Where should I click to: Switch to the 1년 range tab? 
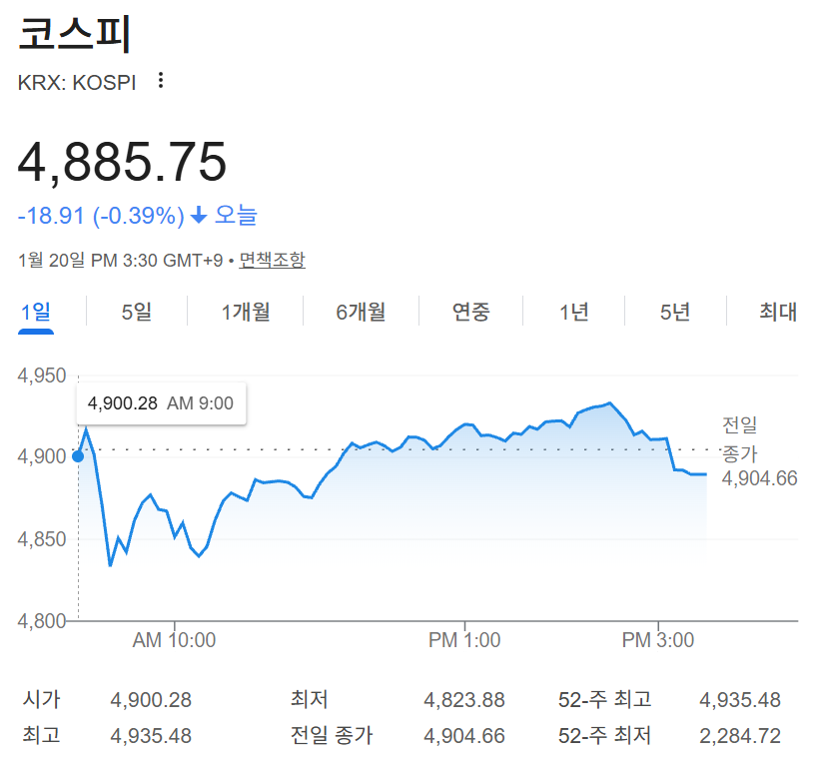[572, 313]
